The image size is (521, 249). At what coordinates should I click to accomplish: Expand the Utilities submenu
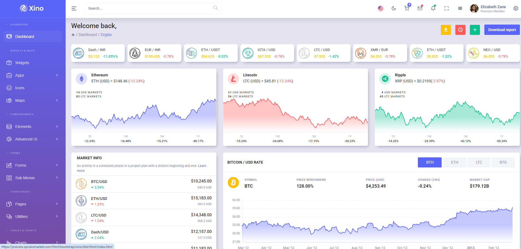click(33, 217)
